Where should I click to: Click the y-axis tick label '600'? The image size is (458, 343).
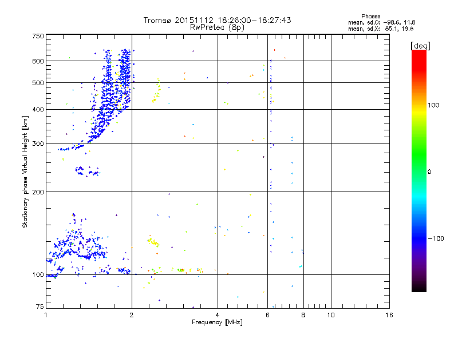(38, 61)
